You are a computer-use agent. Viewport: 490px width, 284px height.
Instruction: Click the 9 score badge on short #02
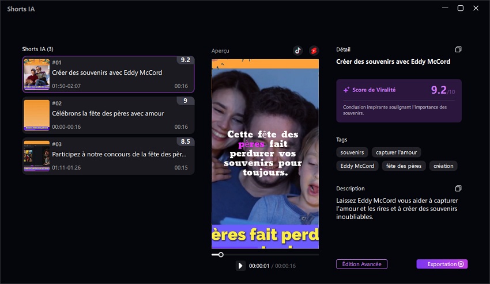pos(185,101)
